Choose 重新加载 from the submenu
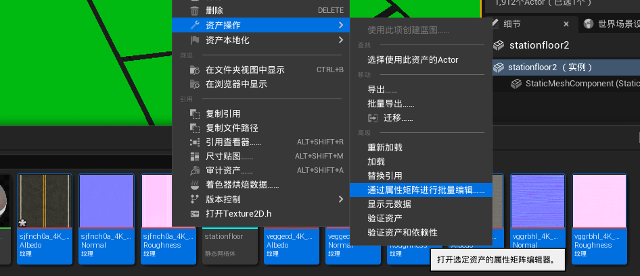 385,148
